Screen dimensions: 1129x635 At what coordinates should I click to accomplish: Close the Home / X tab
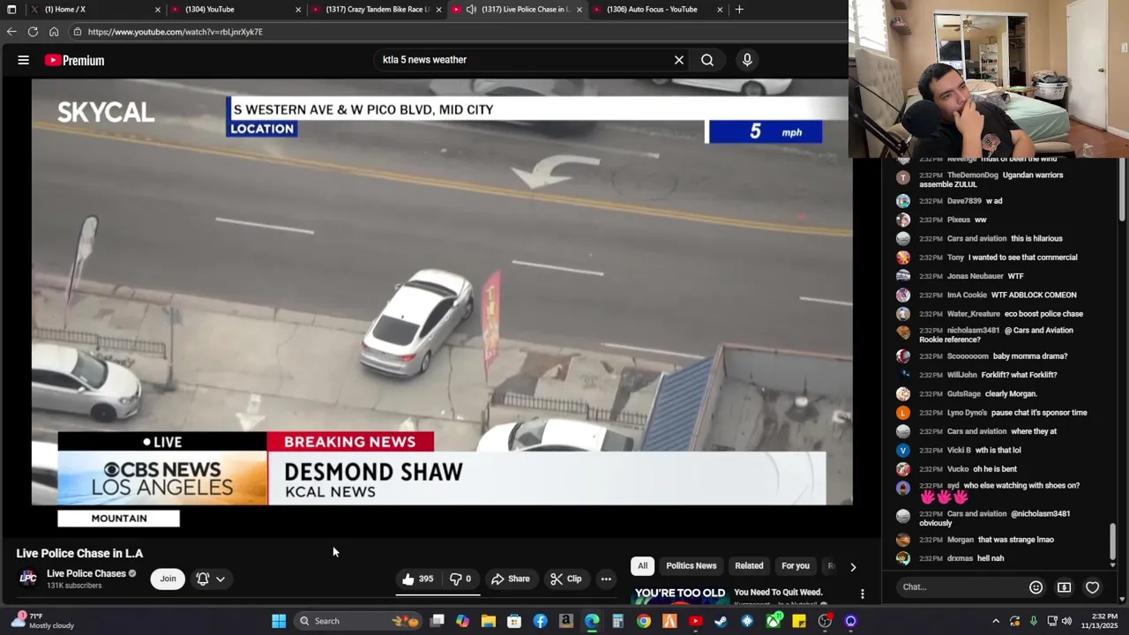tap(158, 10)
